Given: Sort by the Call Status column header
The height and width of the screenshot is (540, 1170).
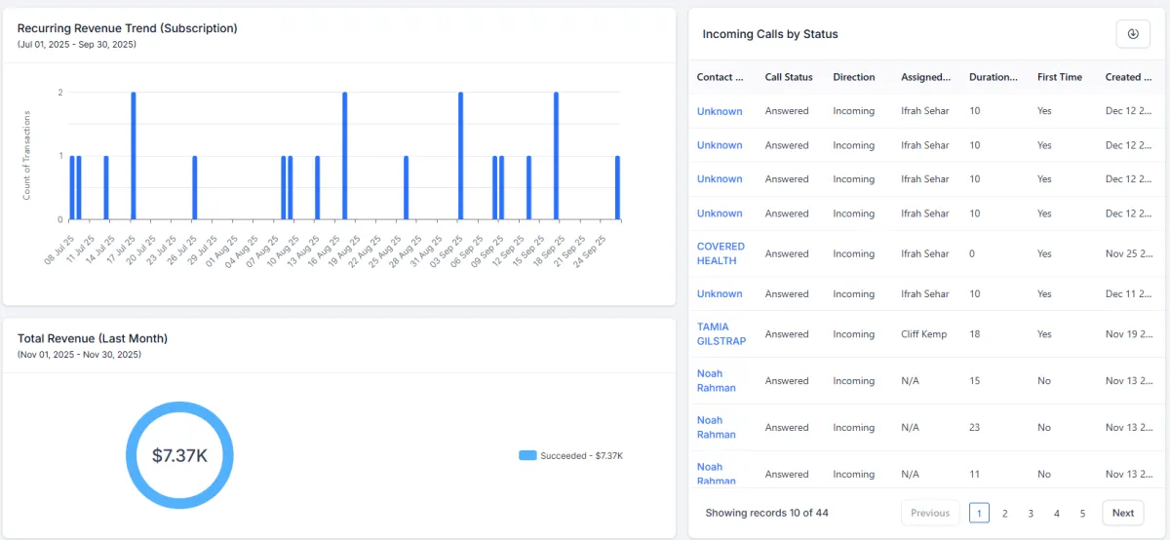Looking at the screenshot, I should pyautogui.click(x=788, y=77).
